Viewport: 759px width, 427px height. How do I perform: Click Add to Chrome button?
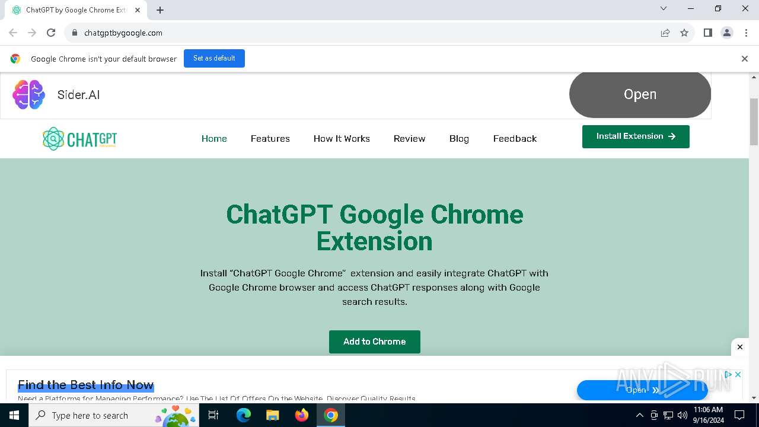tap(375, 342)
